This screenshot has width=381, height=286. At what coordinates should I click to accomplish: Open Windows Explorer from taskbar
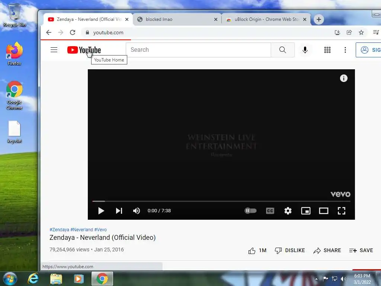56,279
